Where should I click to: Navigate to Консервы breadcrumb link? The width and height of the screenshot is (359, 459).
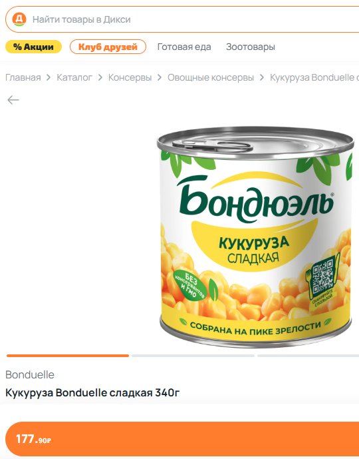(130, 77)
